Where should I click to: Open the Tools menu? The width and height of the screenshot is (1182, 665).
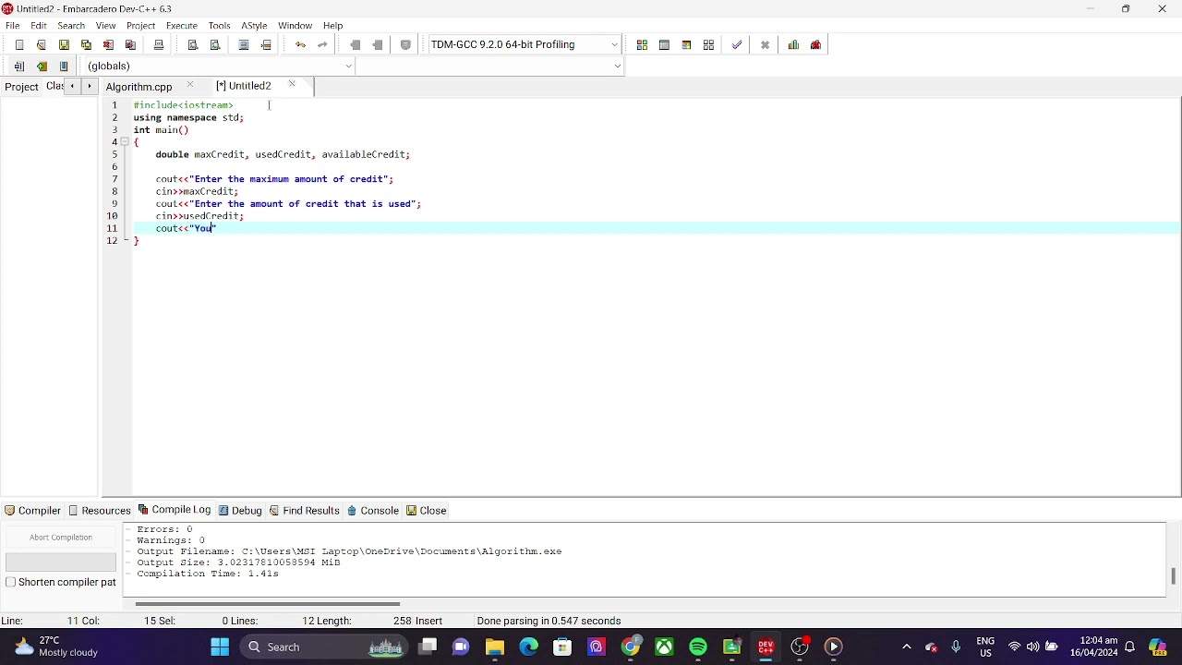tap(219, 25)
